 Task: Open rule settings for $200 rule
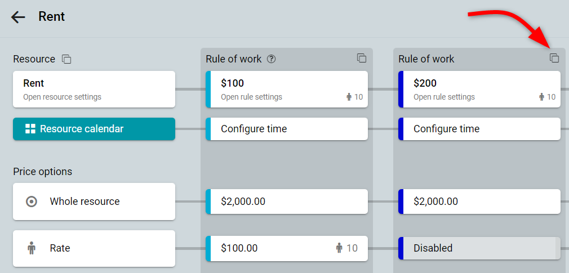click(479, 89)
